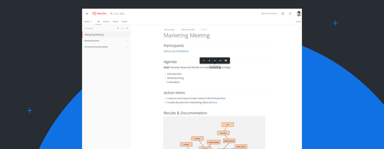The width and height of the screenshot is (384, 149).
Task: Click Add item member
Action: pyautogui.click(x=188, y=30)
